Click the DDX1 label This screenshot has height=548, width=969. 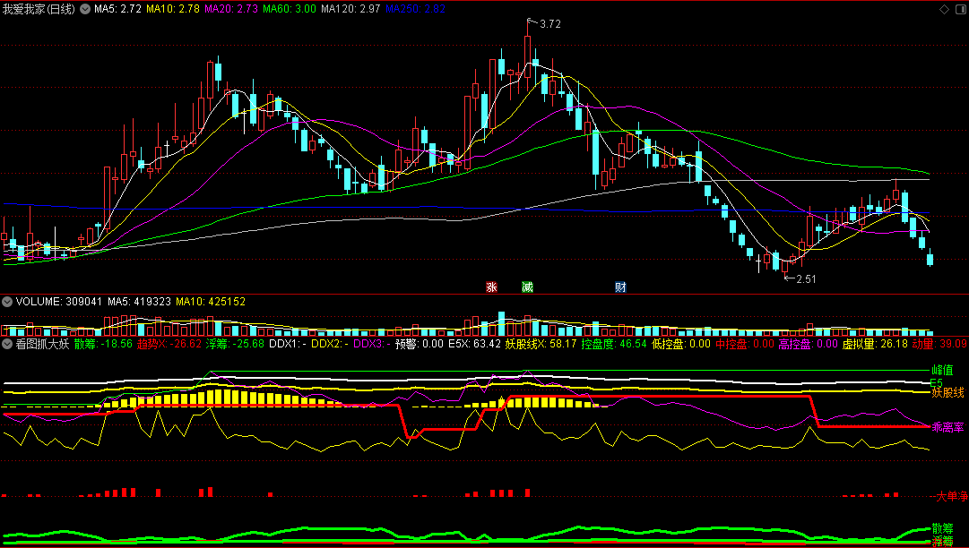coord(288,344)
